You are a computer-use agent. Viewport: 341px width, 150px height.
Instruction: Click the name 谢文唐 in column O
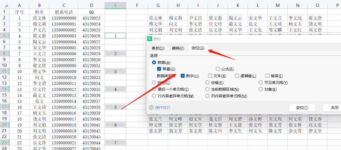(315, 18)
